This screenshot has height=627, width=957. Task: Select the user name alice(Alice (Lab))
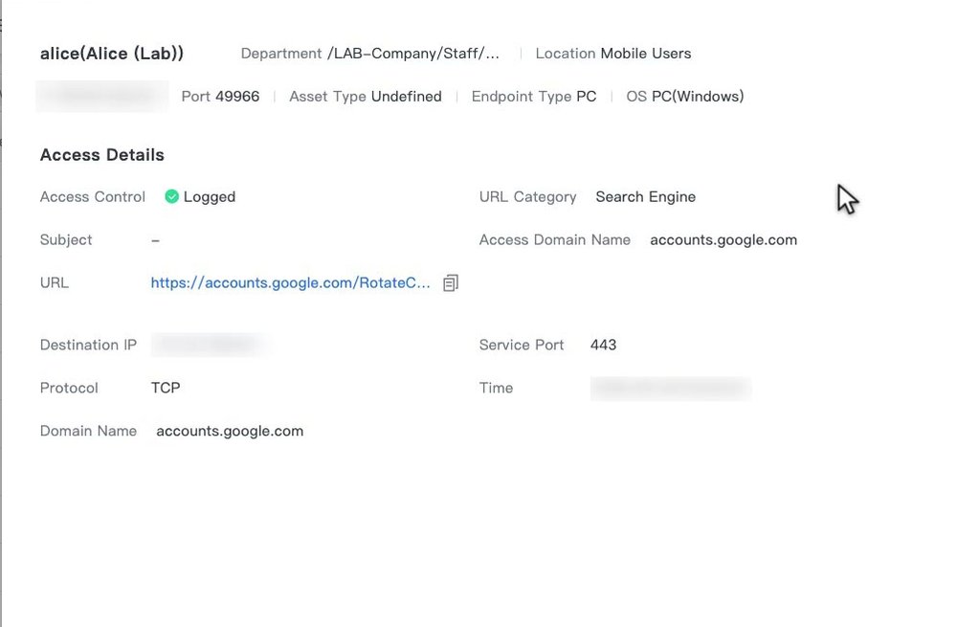[112, 54]
